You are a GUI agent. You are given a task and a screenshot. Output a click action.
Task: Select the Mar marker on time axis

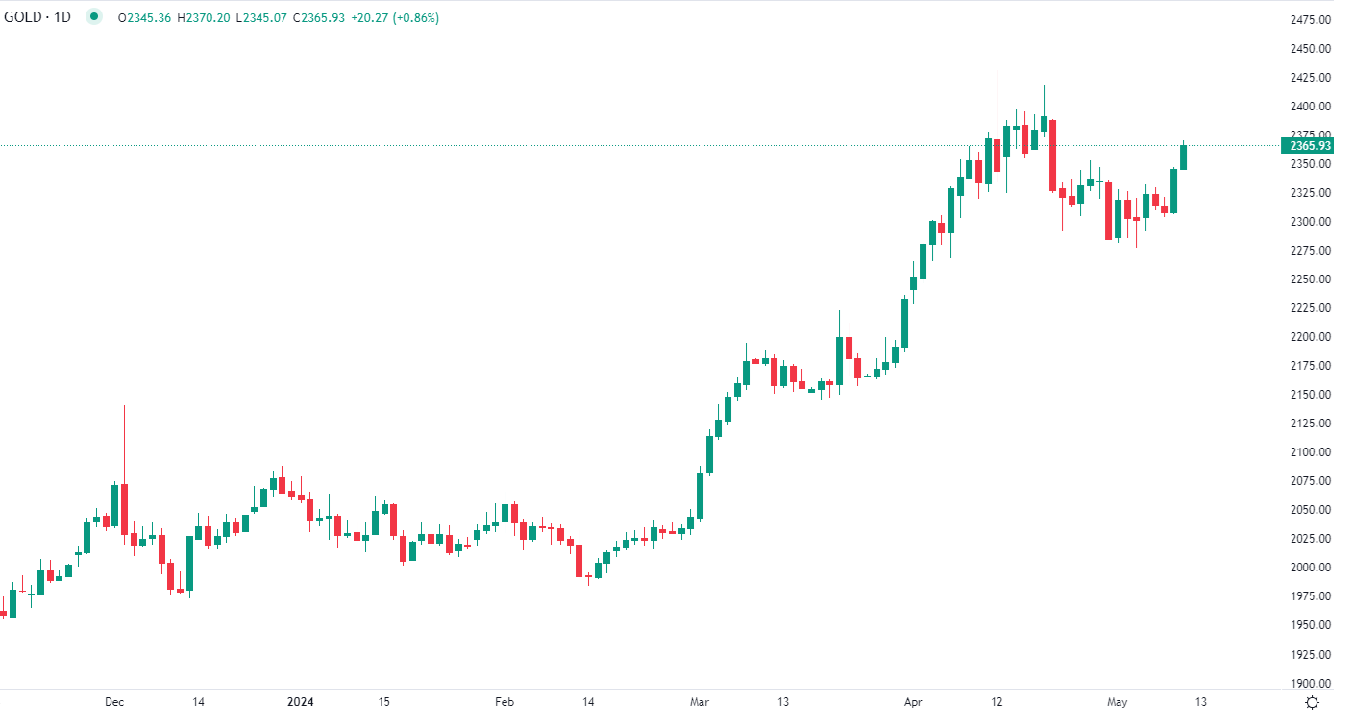point(700,702)
